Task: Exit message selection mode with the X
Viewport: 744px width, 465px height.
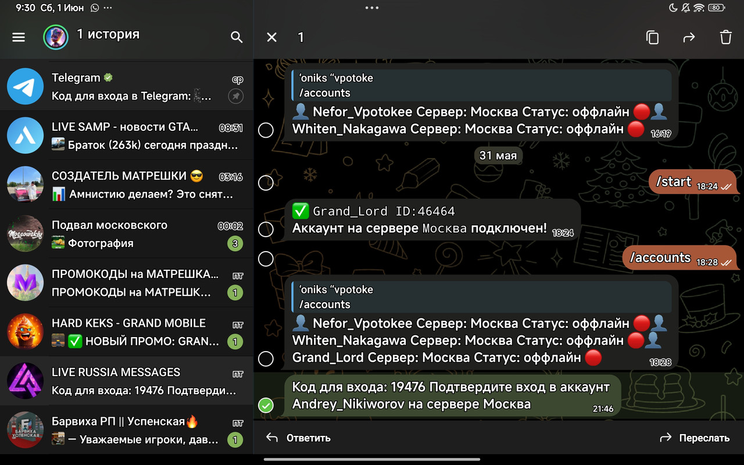Action: (271, 37)
